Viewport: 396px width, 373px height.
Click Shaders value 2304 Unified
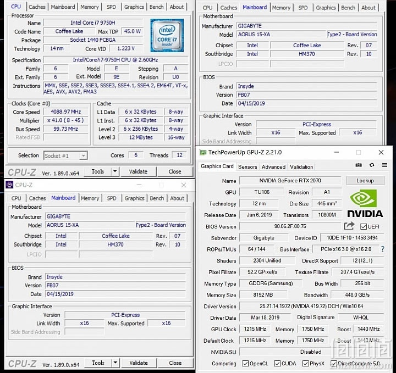[x=267, y=260]
